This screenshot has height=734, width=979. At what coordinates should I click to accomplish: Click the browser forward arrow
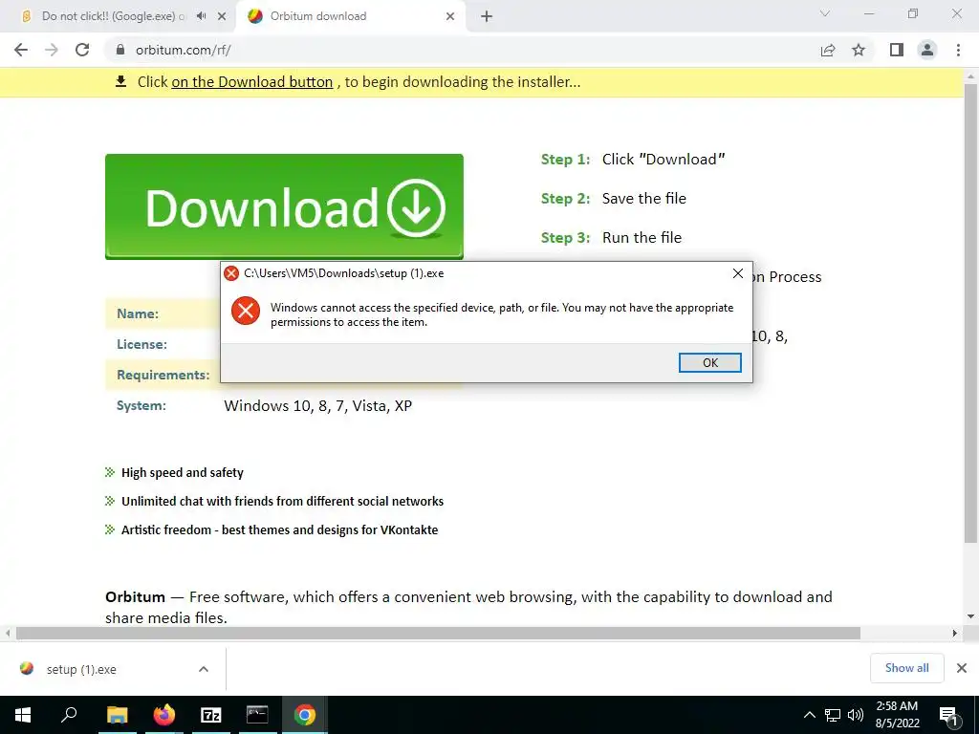click(52, 50)
